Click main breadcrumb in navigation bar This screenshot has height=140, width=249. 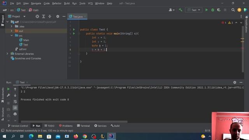tap(34, 10)
